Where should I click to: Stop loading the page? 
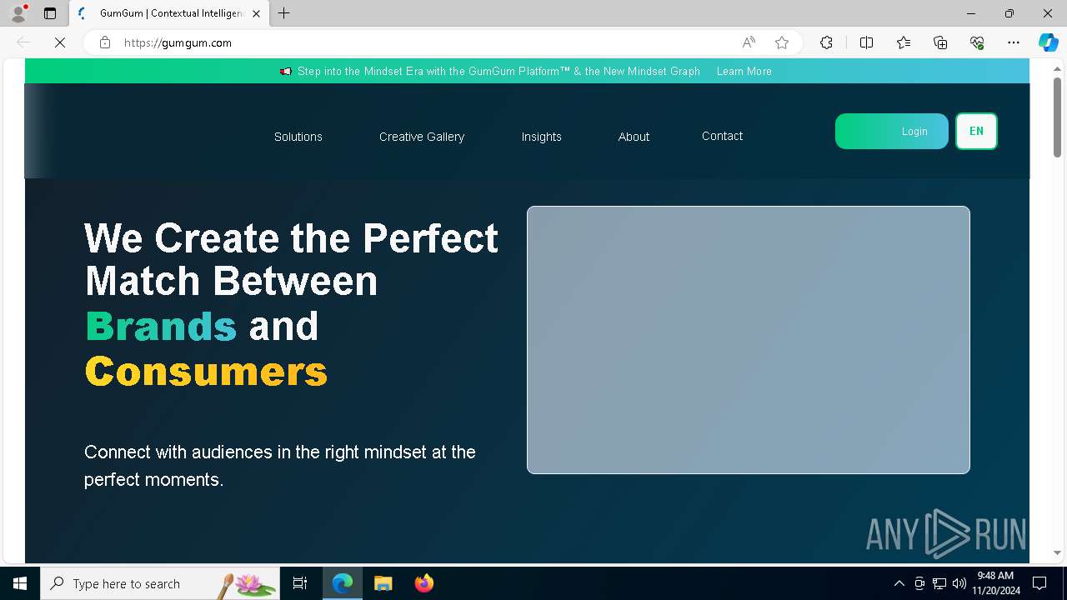(60, 42)
